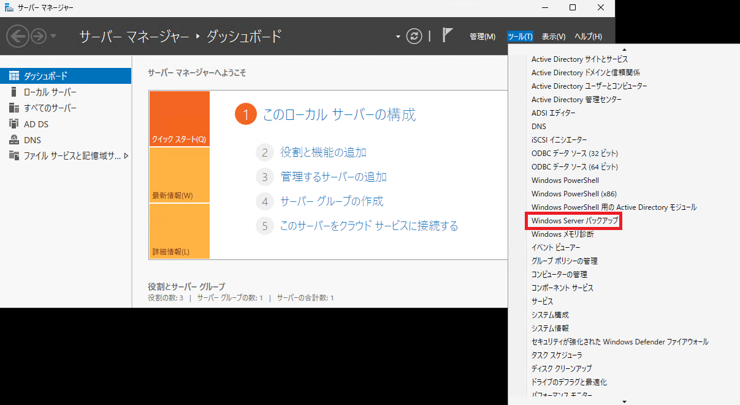Open Windows メモリ診断
The height and width of the screenshot is (405, 740).
click(x=562, y=234)
